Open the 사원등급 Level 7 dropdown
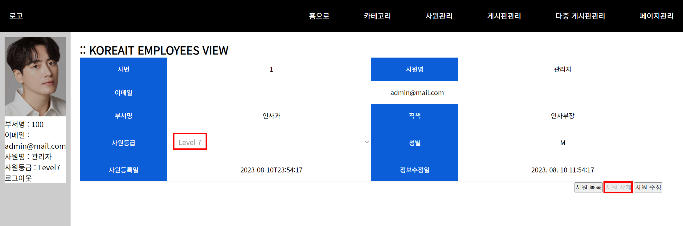This screenshot has width=683, height=226. pos(271,142)
